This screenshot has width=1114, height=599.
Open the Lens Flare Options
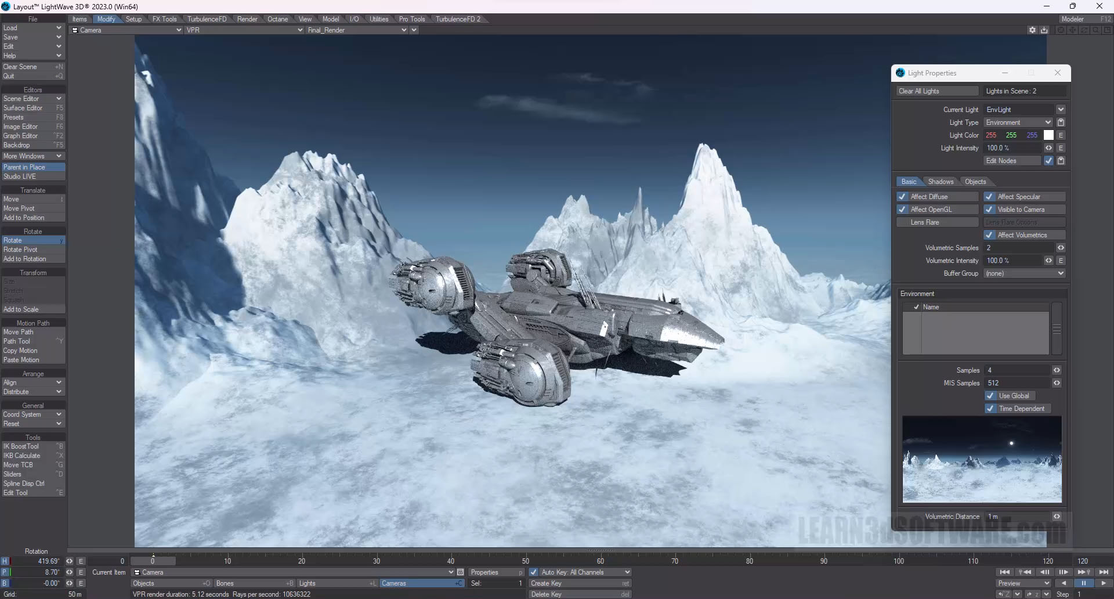(x=1023, y=222)
